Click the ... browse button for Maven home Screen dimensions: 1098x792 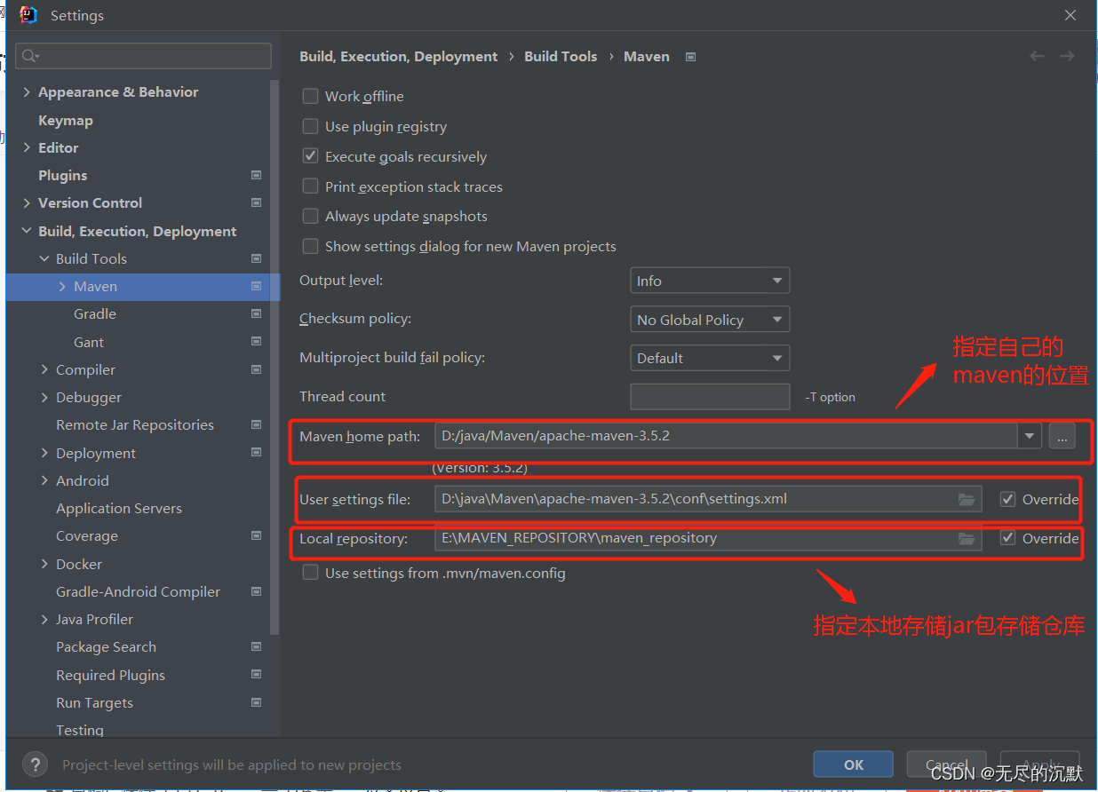1062,436
